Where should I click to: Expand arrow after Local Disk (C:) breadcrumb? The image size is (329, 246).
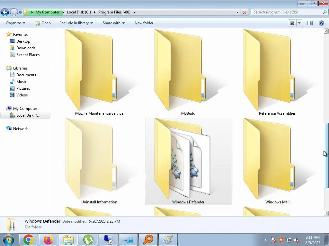(x=95, y=12)
